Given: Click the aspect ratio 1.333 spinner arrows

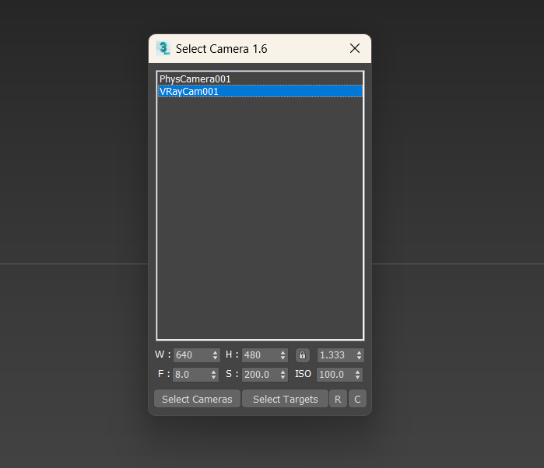Looking at the screenshot, I should coord(359,355).
